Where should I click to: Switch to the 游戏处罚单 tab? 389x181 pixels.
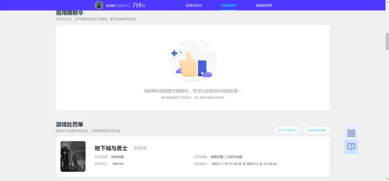[x=264, y=5]
